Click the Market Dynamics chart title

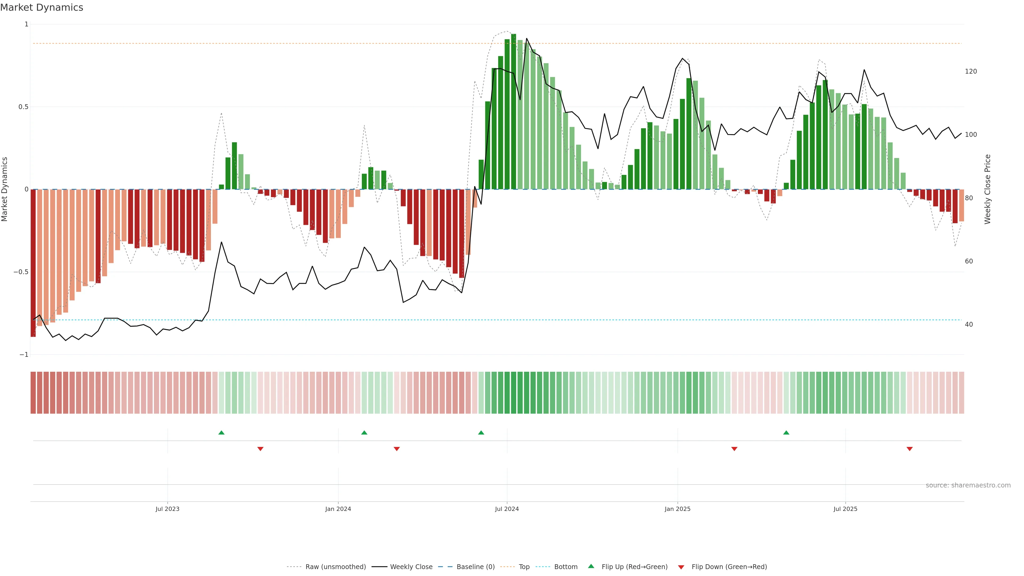(42, 7)
